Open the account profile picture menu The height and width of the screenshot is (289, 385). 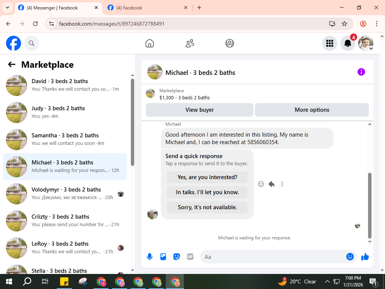point(366,43)
